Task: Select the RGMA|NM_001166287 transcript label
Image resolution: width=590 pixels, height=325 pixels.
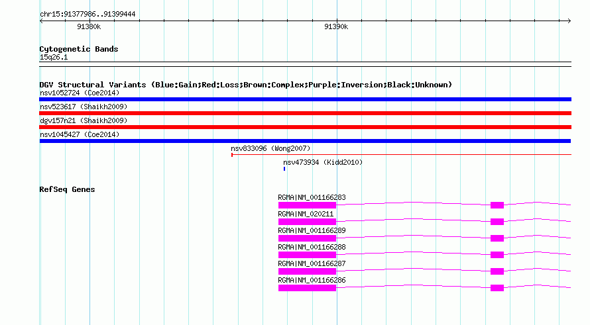Action: coord(312,263)
